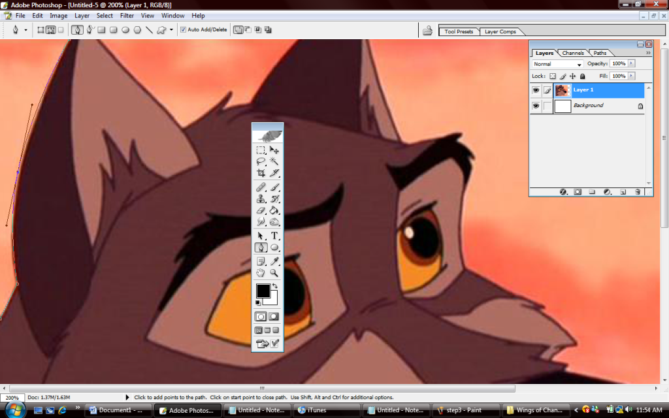Screen dimensions: 669x418
Task: Hide the Background layer eye icon
Action: pyautogui.click(x=536, y=106)
